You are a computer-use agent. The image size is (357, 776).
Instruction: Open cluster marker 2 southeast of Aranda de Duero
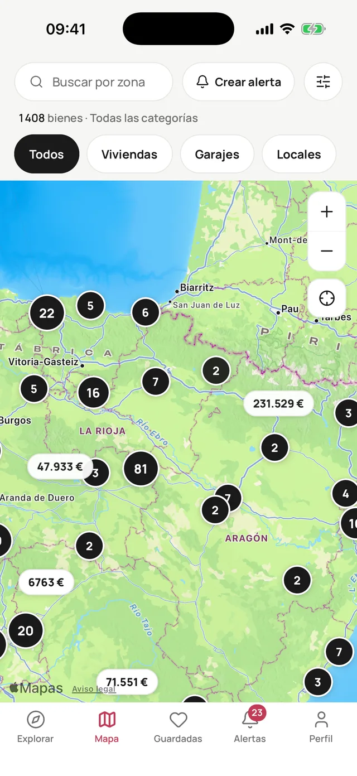pyautogui.click(x=89, y=546)
